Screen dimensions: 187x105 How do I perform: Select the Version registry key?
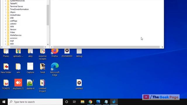(x=13, y=29)
